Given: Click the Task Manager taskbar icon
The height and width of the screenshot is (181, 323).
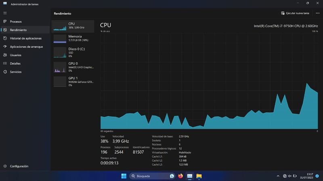Looking at the screenshot, I should click(x=189, y=176).
